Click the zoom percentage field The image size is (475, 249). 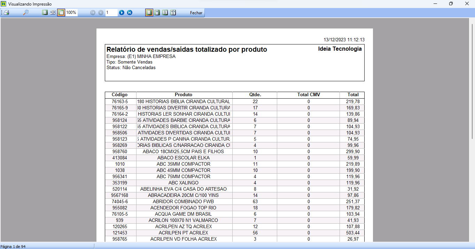tap(71, 13)
